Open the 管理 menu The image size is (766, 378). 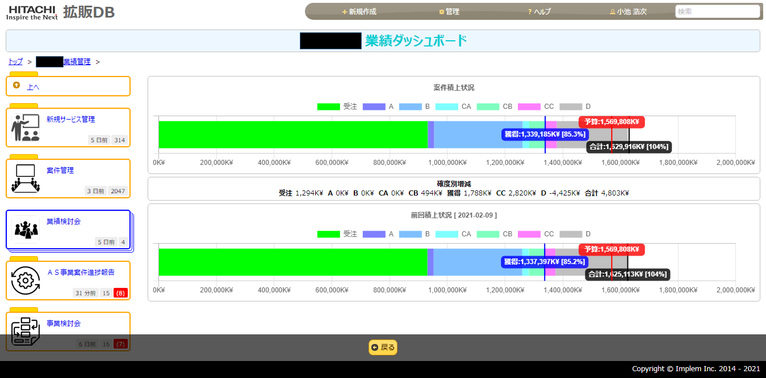coord(449,11)
